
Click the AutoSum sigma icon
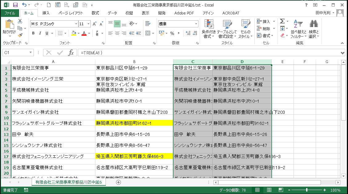pyautogui.click(x=282, y=21)
